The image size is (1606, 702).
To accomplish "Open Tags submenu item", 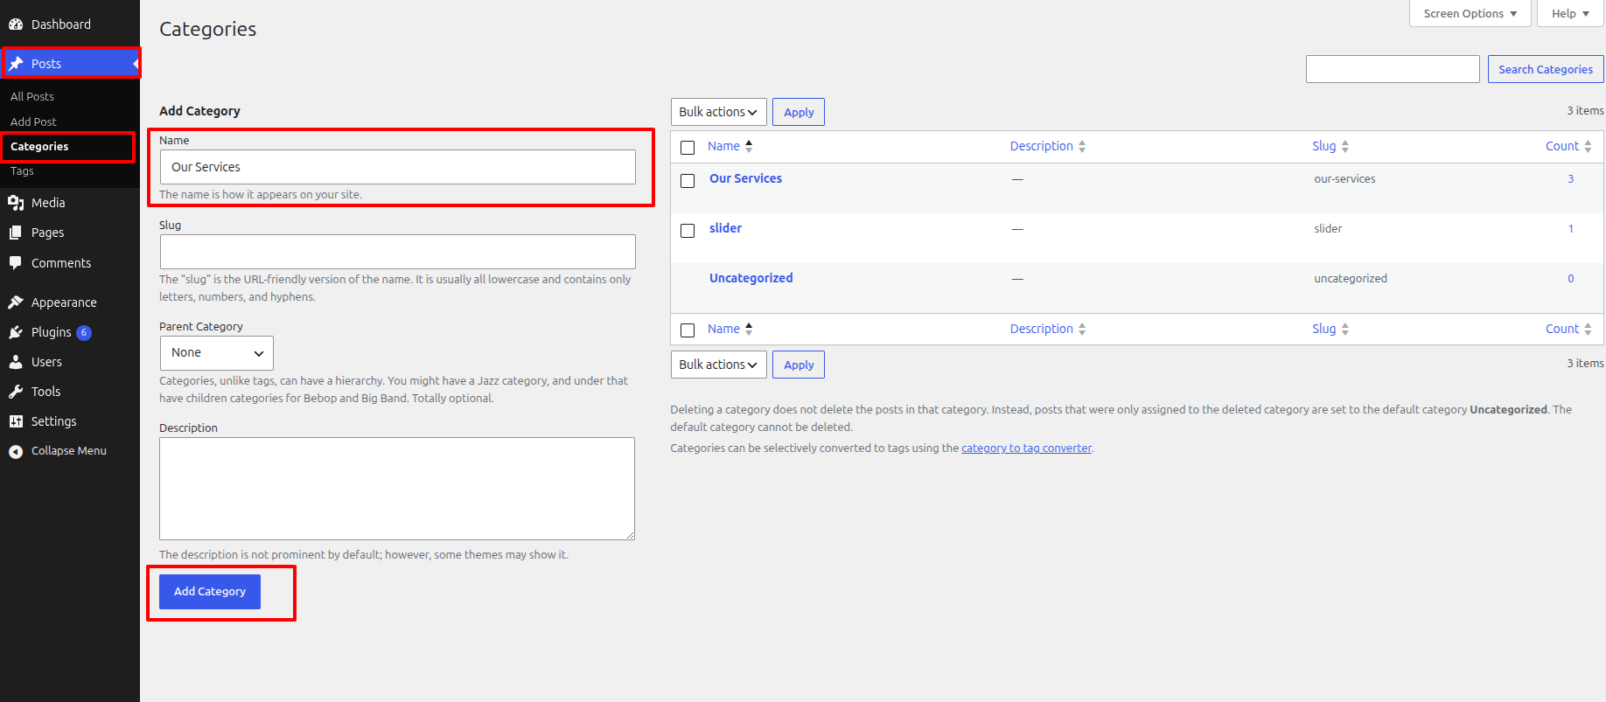I will coord(22,171).
